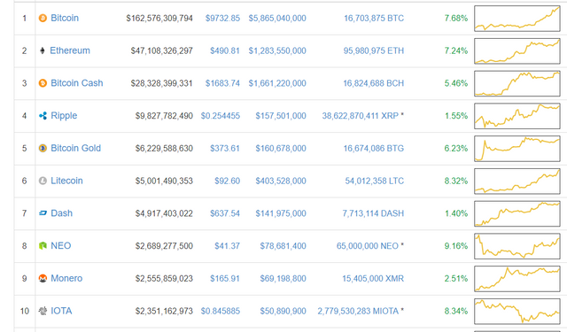The width and height of the screenshot is (567, 332).
Task: Open the Bitcoin Gold name link
Action: point(75,148)
